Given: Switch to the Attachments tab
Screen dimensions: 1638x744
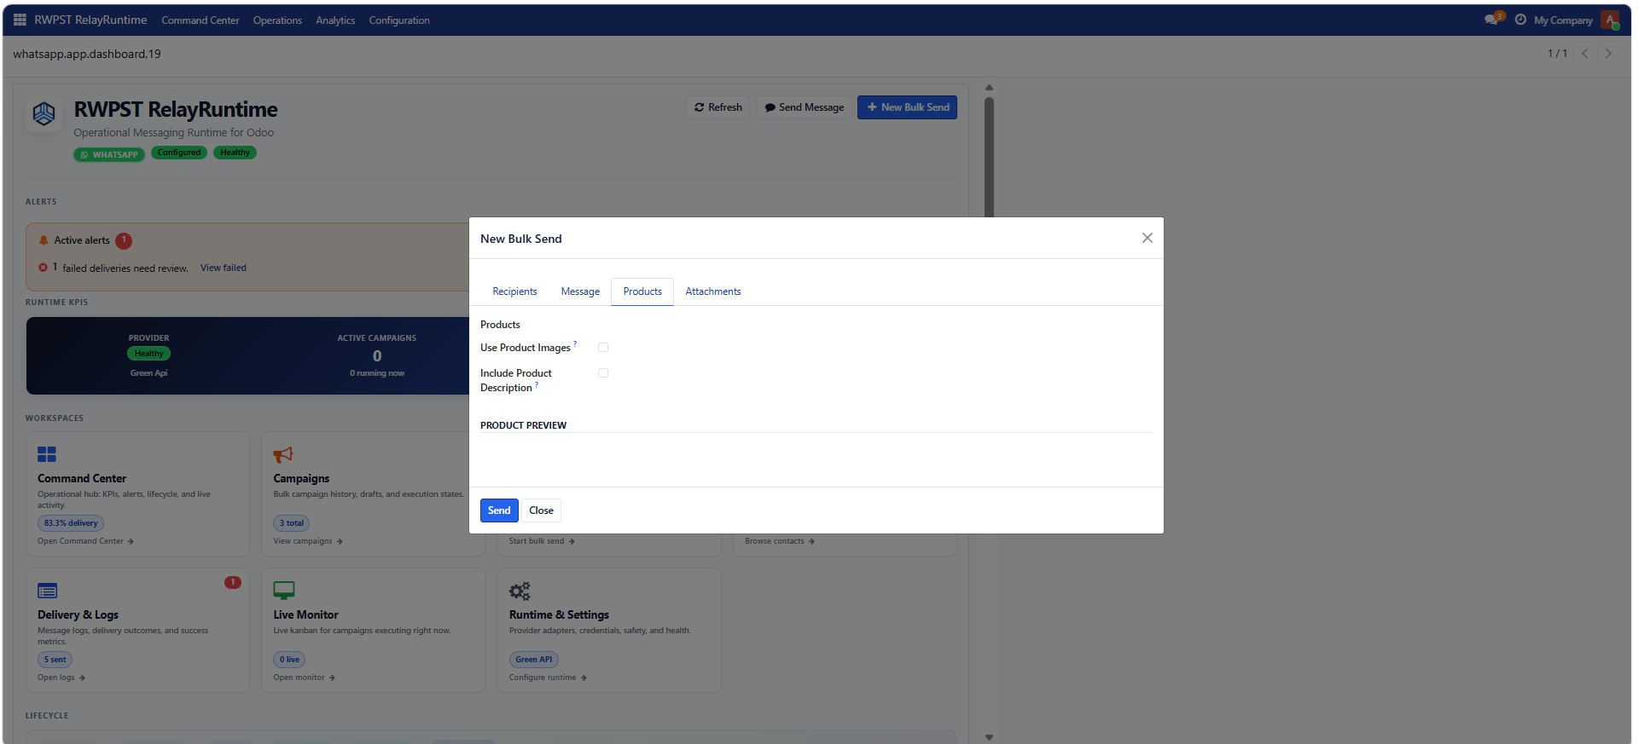Looking at the screenshot, I should point(713,291).
